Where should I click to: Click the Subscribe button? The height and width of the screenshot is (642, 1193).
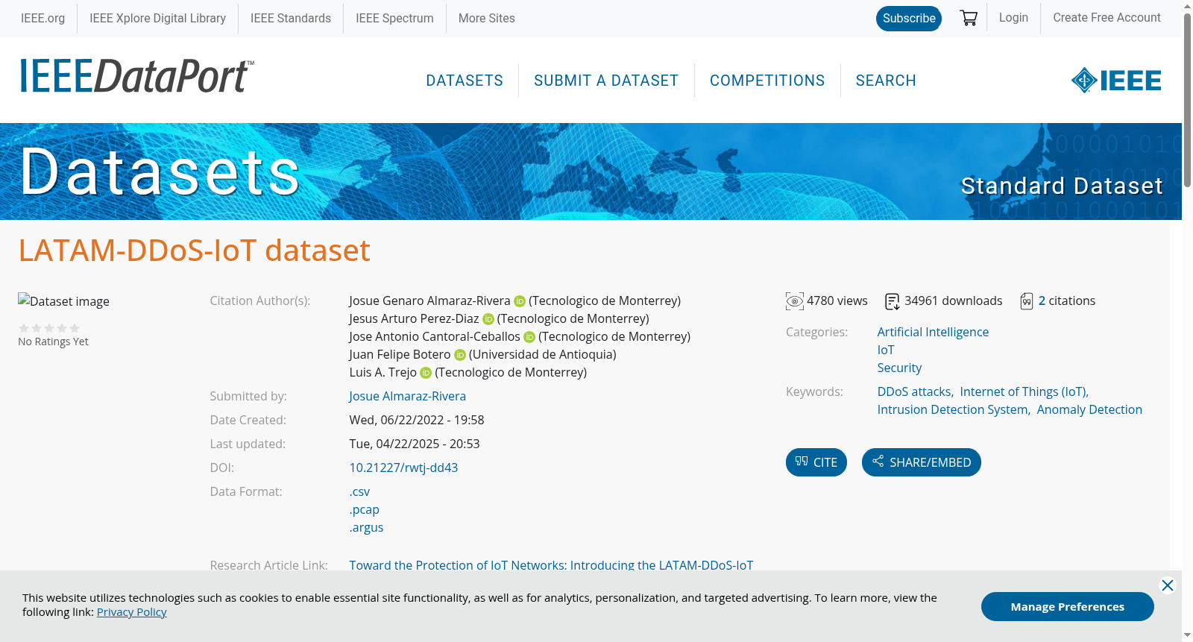tap(909, 19)
